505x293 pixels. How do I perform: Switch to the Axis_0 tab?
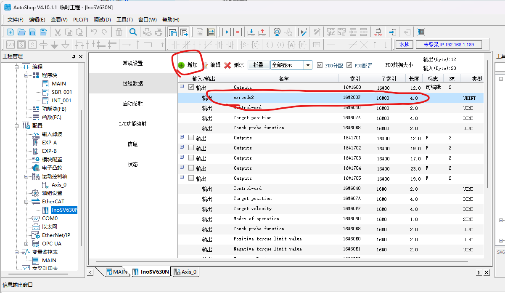click(185, 272)
